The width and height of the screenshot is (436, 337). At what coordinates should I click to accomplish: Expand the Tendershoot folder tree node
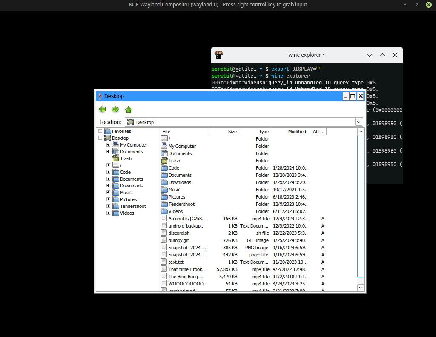[x=108, y=206]
